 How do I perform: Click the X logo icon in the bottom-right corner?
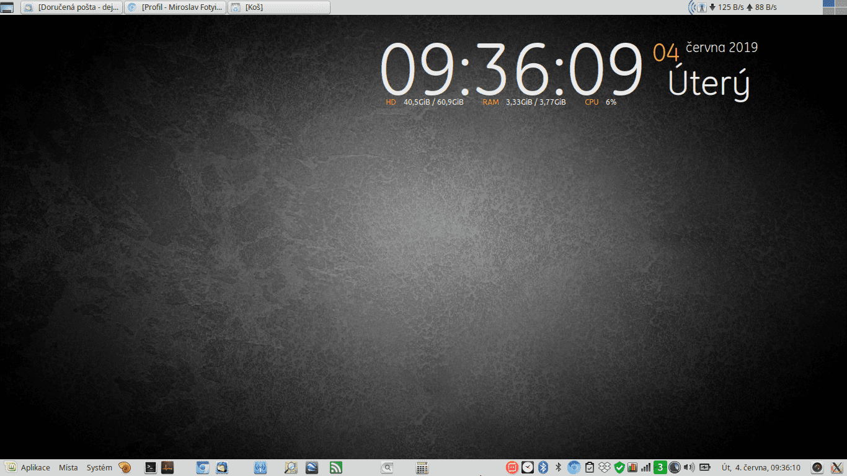tap(836, 467)
